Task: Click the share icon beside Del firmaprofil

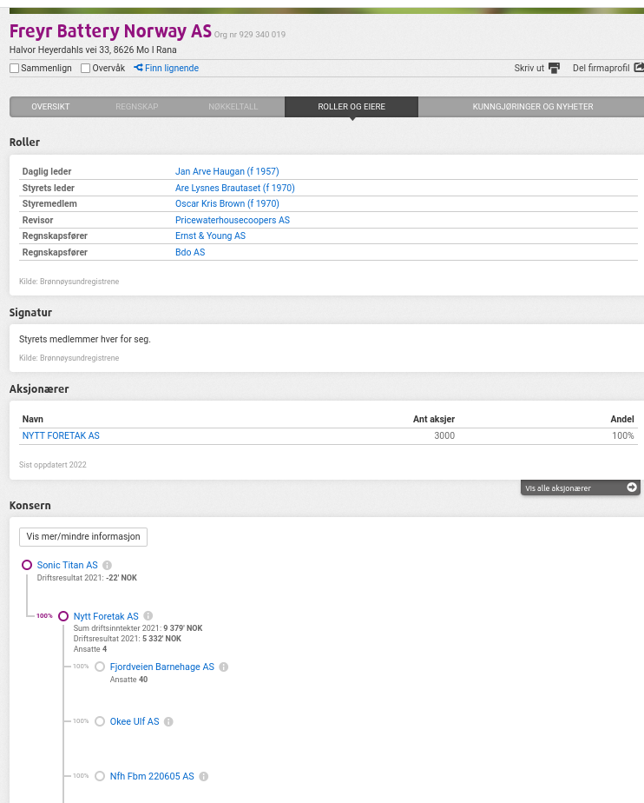Action: (639, 68)
